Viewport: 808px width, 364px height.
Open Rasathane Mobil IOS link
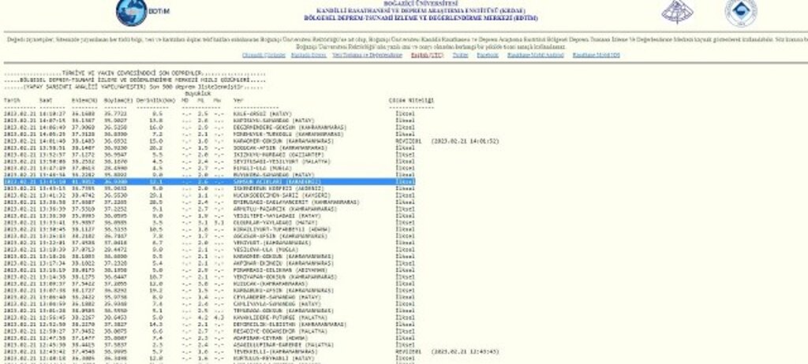click(596, 55)
